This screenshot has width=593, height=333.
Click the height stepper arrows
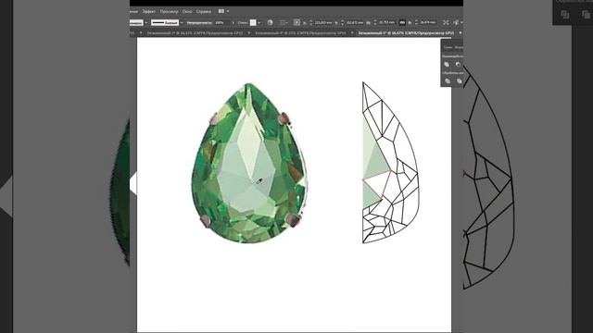[416, 22]
